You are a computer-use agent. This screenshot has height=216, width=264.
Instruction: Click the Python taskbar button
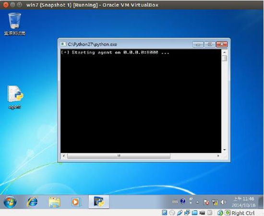tap(99, 202)
